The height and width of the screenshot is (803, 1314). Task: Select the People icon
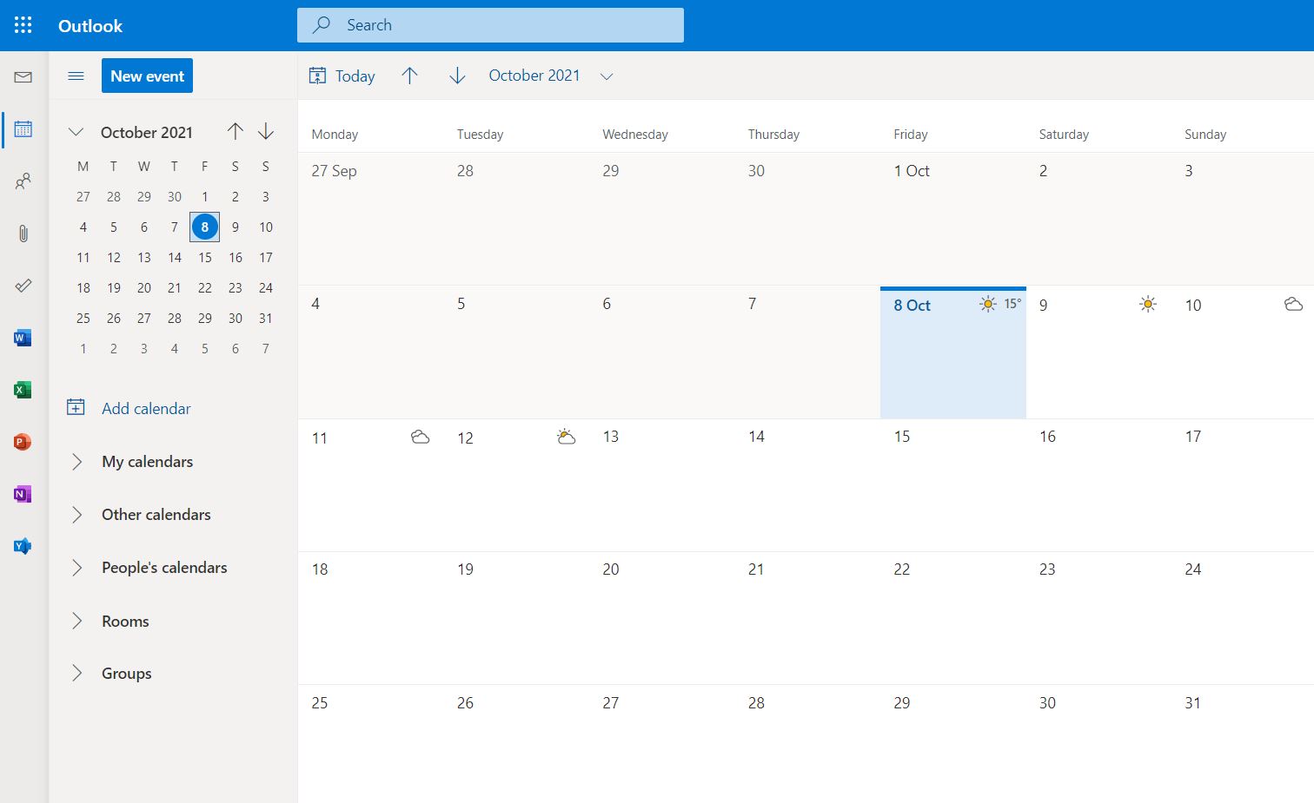point(23,181)
